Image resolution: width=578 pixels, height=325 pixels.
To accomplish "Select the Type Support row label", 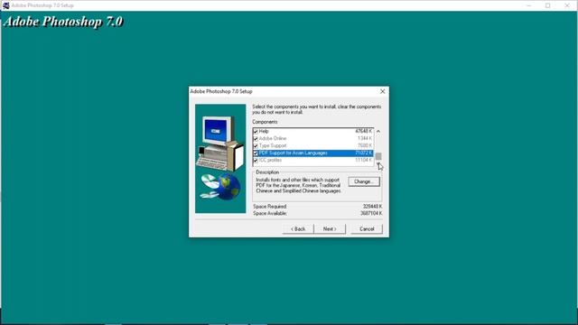I will coord(273,146).
